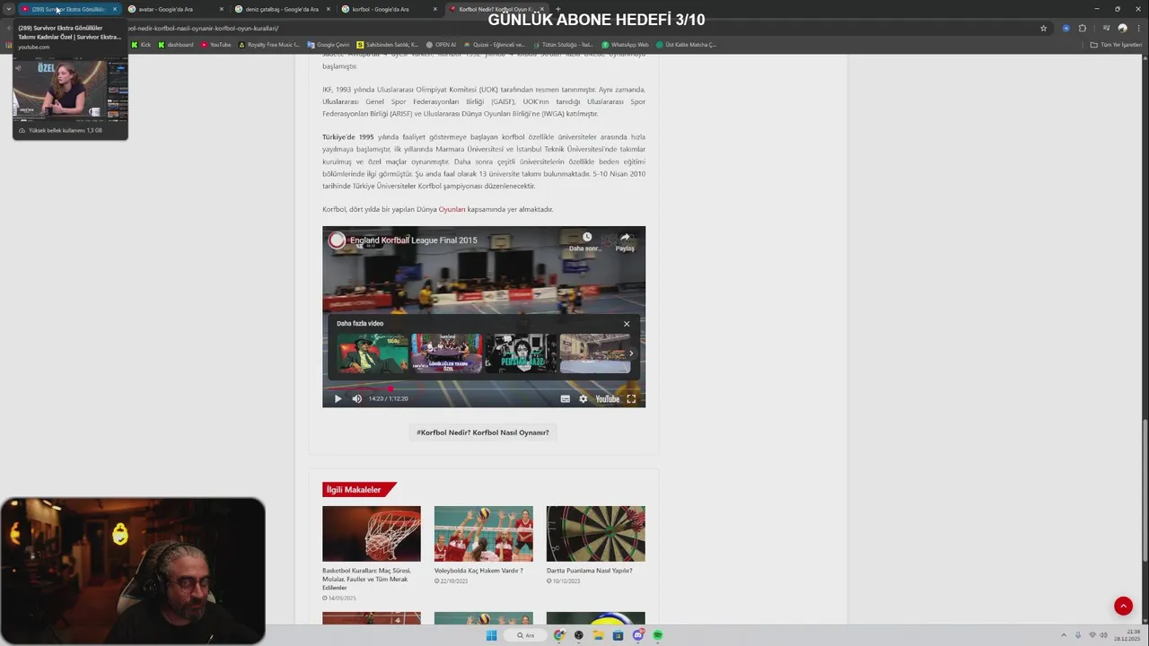Open the Sahibinden Satılık bookmark
The image size is (1149, 646).
tap(388, 45)
